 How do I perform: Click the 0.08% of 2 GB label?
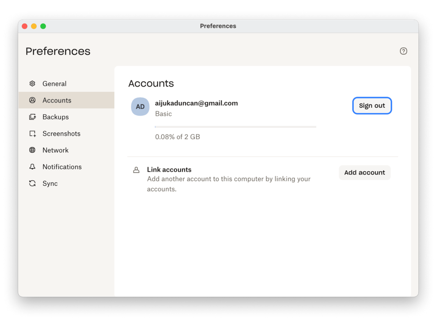[x=177, y=137]
